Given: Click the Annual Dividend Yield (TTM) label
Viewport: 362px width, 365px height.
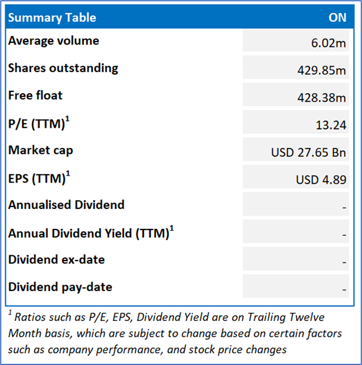Looking at the screenshot, I should click(x=90, y=233).
